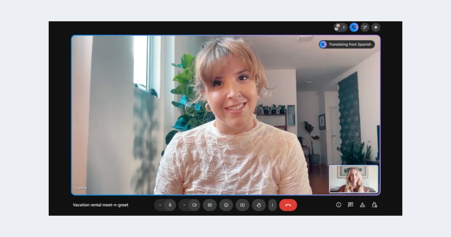Expand the camera video settings chevron
The width and height of the screenshot is (451, 237).
184,205
